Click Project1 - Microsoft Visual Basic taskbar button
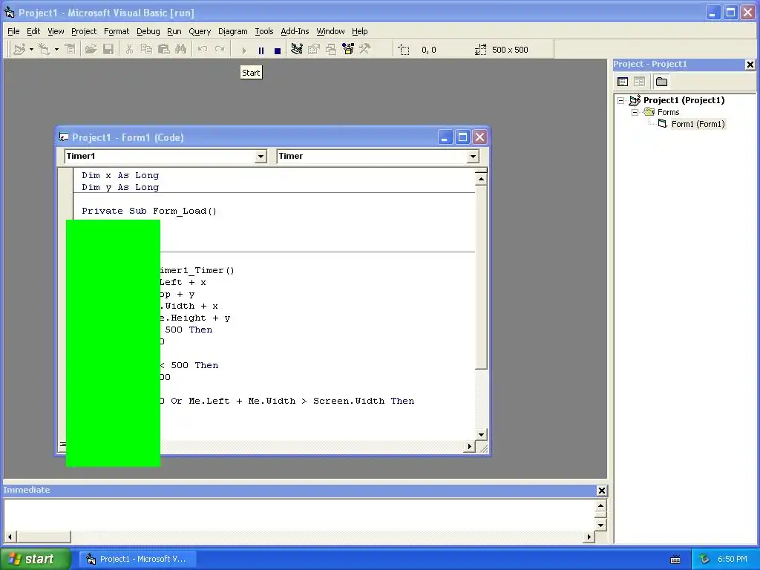Viewport: 760px width, 570px height. [x=137, y=559]
